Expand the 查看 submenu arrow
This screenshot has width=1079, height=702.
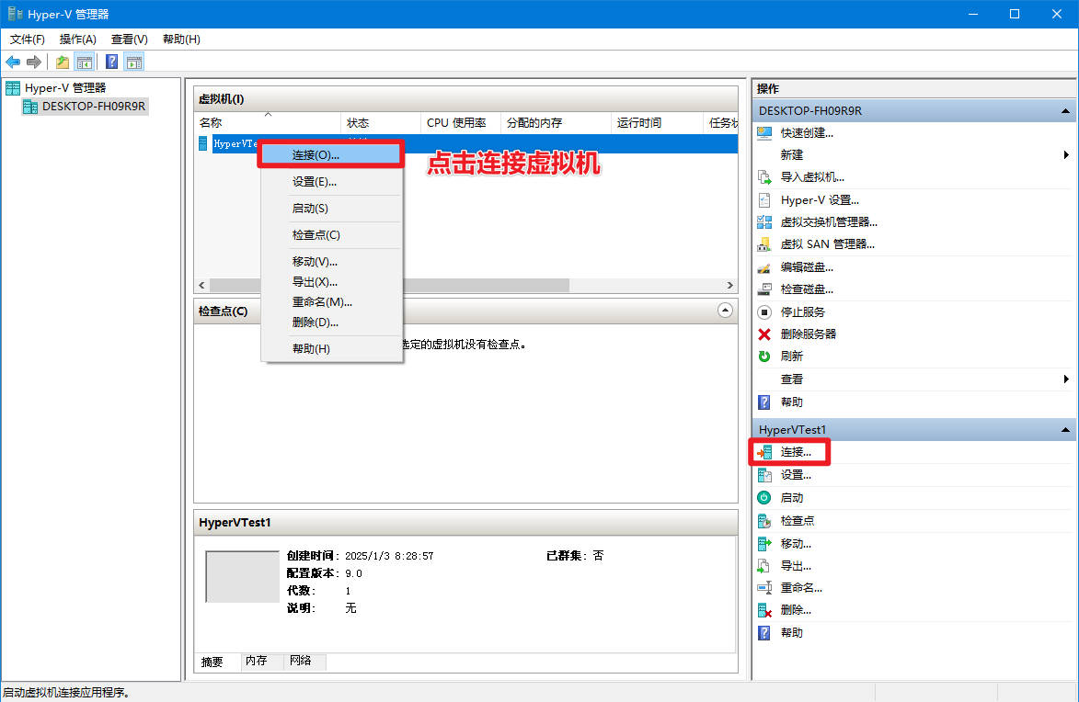coord(1066,379)
